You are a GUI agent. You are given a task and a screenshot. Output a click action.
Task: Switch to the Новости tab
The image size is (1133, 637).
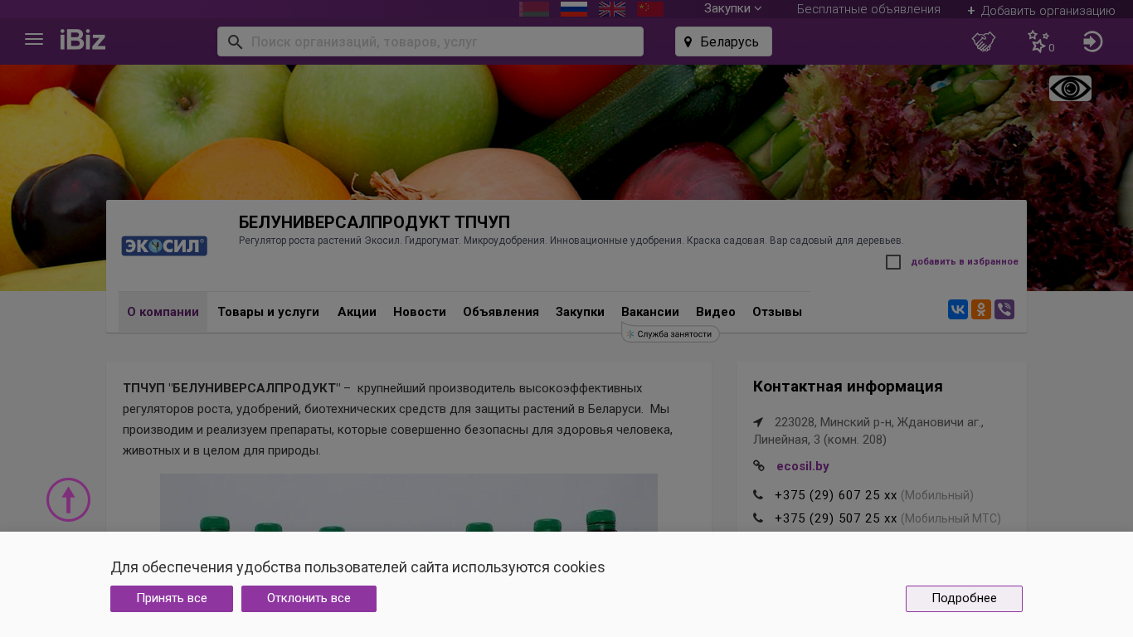pyautogui.click(x=420, y=312)
